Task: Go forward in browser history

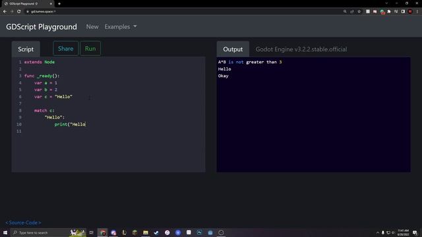Action: [12, 12]
